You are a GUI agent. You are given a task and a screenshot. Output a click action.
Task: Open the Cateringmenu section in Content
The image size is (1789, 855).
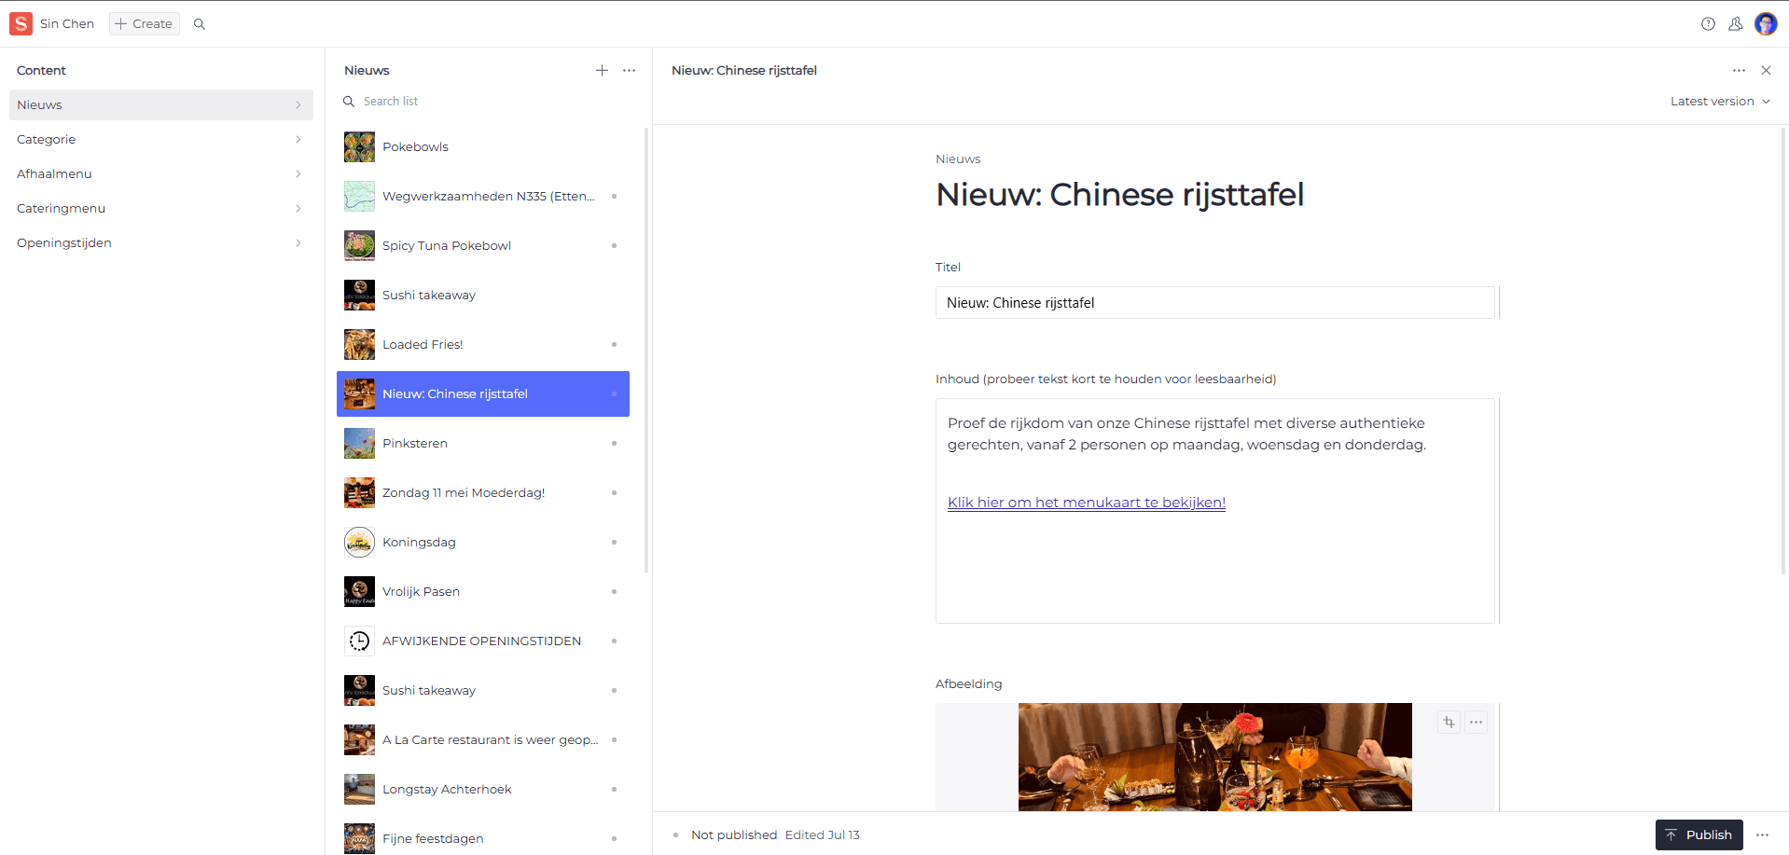[160, 208]
